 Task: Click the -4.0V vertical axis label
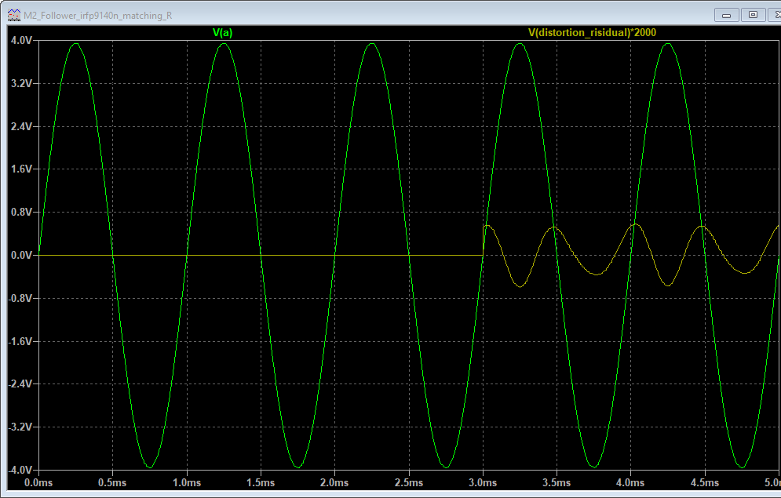(20, 470)
